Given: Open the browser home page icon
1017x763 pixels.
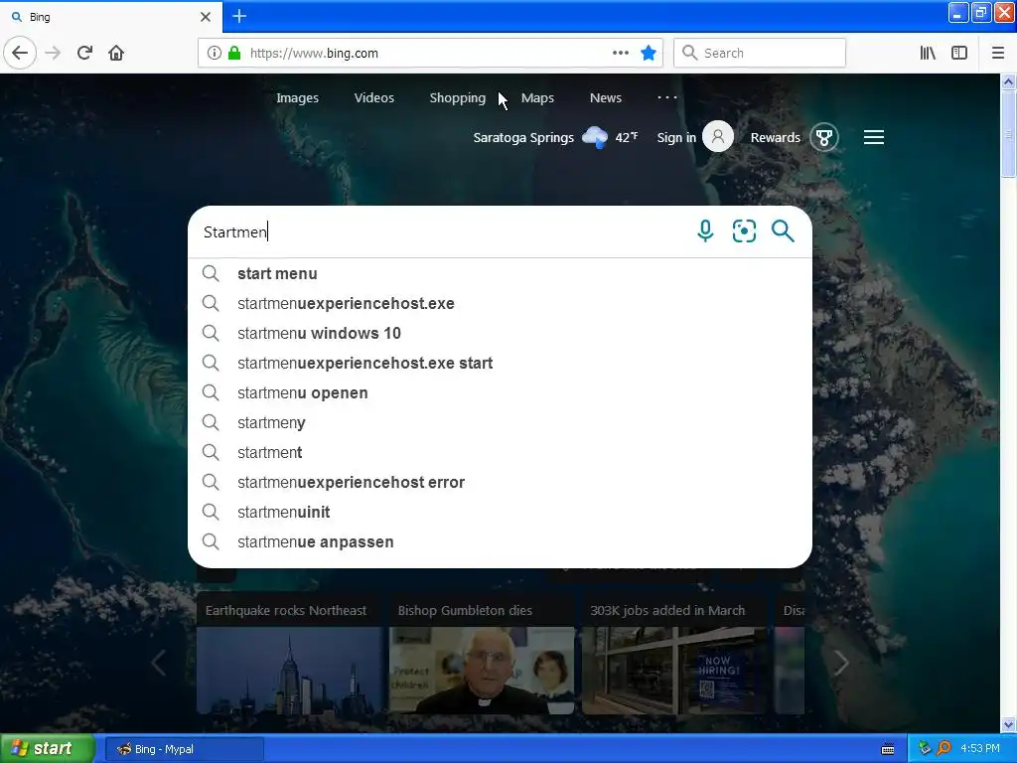Looking at the screenshot, I should (x=116, y=53).
